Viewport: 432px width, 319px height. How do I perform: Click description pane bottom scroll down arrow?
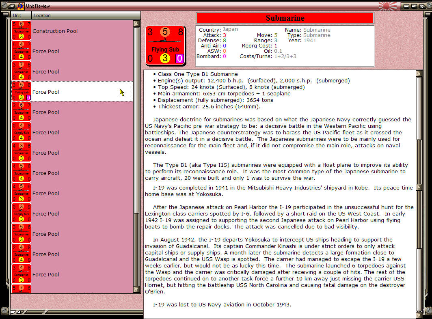click(x=419, y=315)
